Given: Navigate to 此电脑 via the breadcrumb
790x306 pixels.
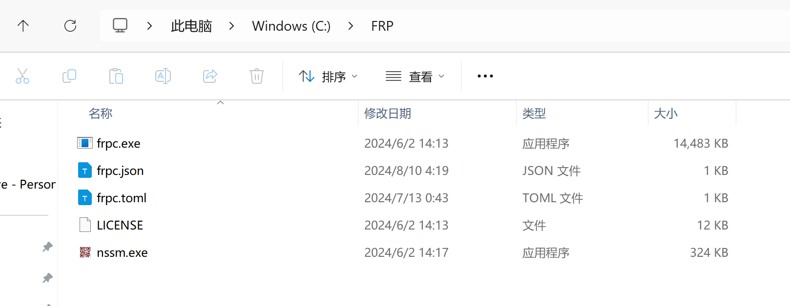Looking at the screenshot, I should (x=191, y=26).
